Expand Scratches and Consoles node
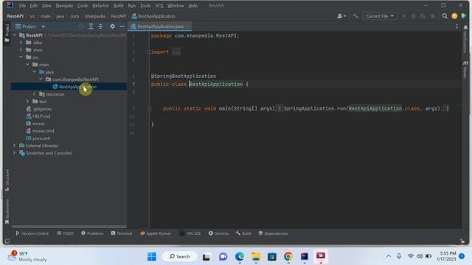Viewport: 472px width, 265px height. (14, 153)
